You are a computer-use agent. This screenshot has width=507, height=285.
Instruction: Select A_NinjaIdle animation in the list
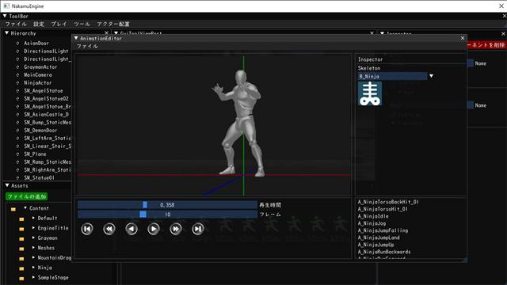coord(373,216)
